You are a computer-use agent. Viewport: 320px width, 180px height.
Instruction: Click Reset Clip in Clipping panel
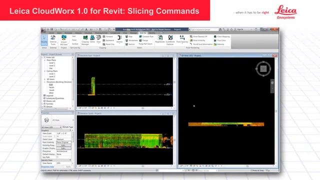108,44
